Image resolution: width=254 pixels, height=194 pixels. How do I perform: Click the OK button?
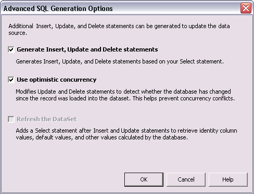144,179
